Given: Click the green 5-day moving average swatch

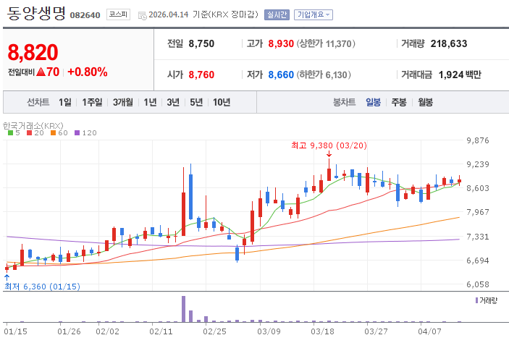Looking at the screenshot, I should click(10, 132).
